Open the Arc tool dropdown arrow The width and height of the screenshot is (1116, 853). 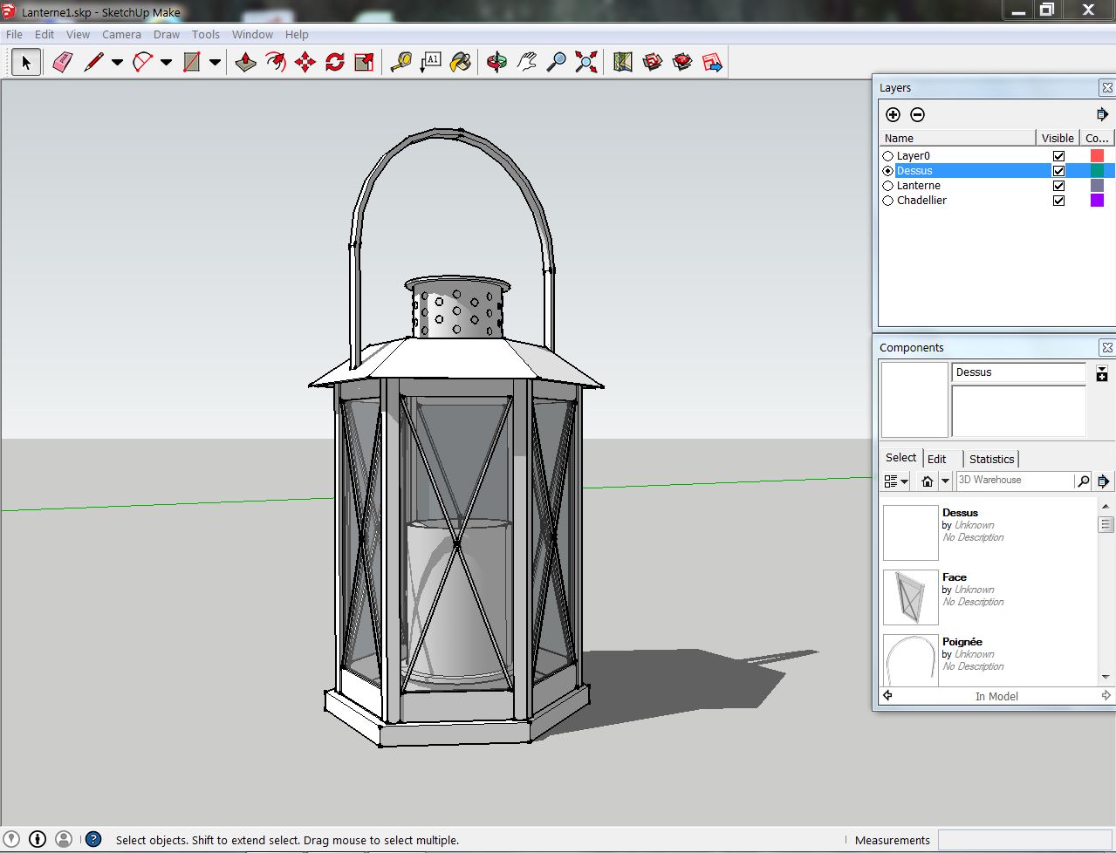pyautogui.click(x=166, y=62)
